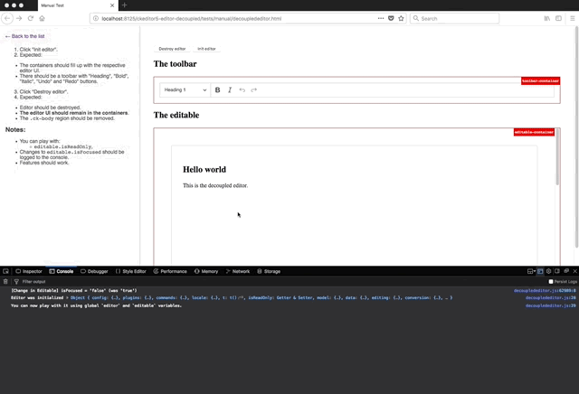Click the editable container scrollbar
This screenshot has width=579, height=394.
(557, 157)
